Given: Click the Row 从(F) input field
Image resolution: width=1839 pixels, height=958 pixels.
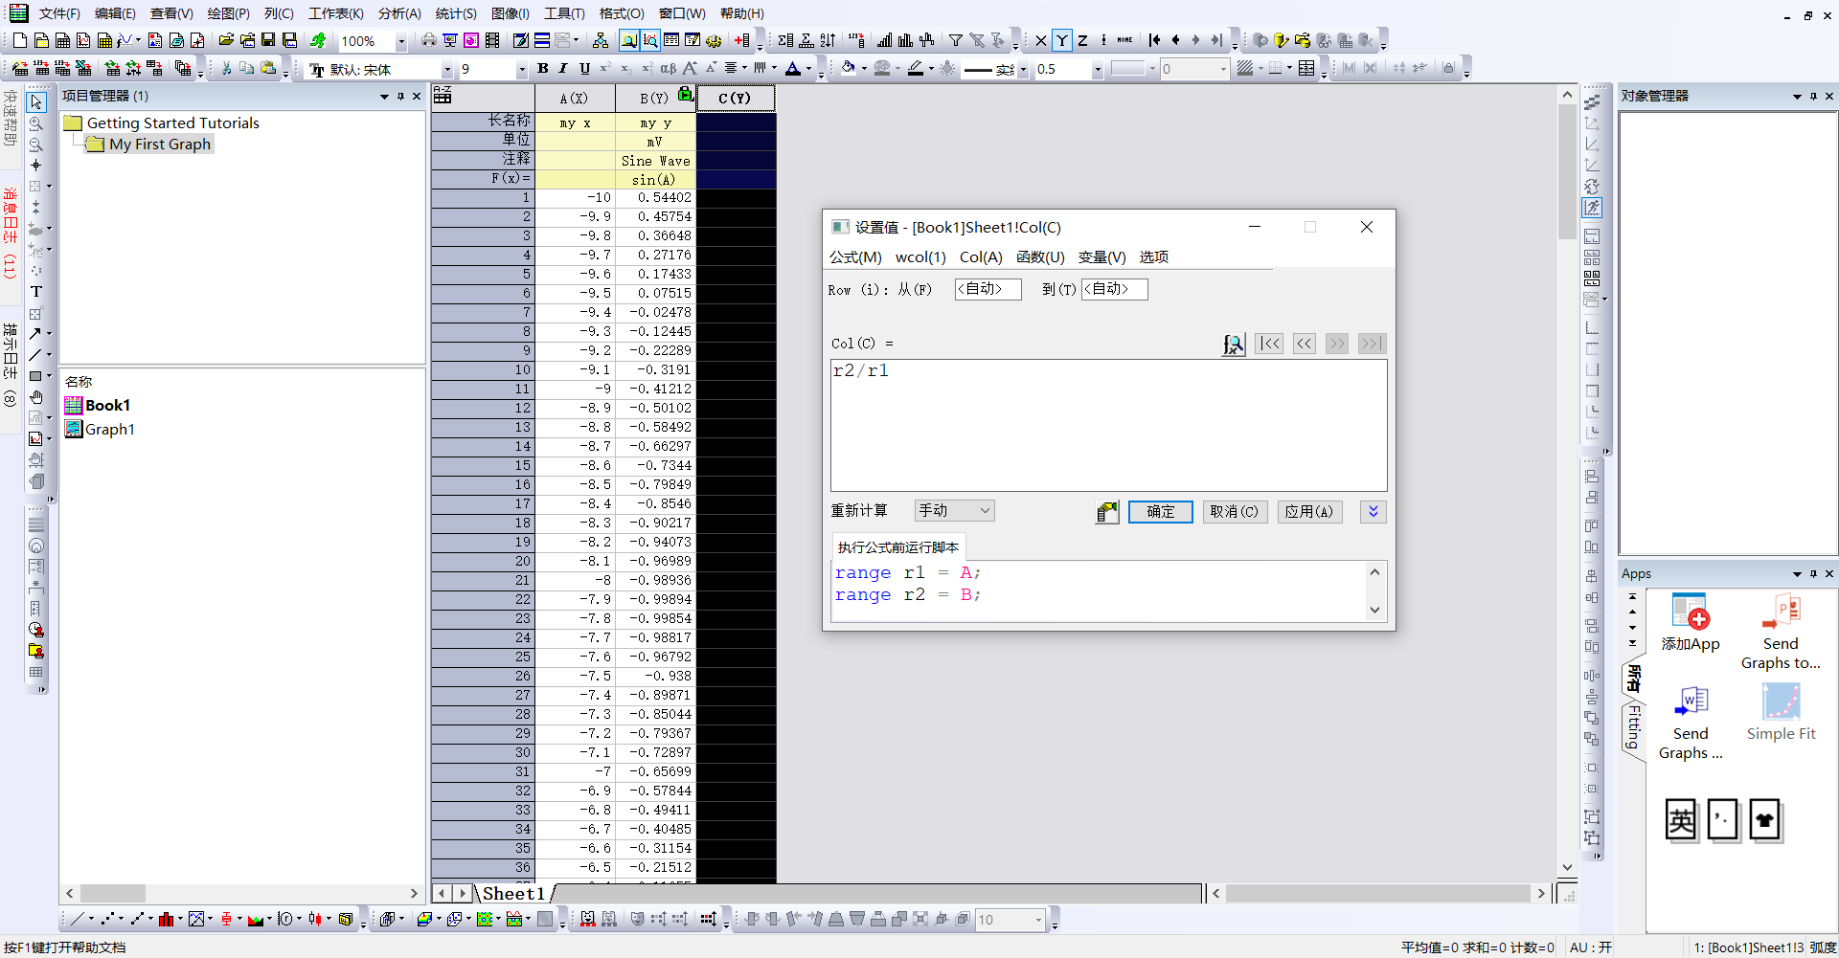Looking at the screenshot, I should pyautogui.click(x=988, y=289).
